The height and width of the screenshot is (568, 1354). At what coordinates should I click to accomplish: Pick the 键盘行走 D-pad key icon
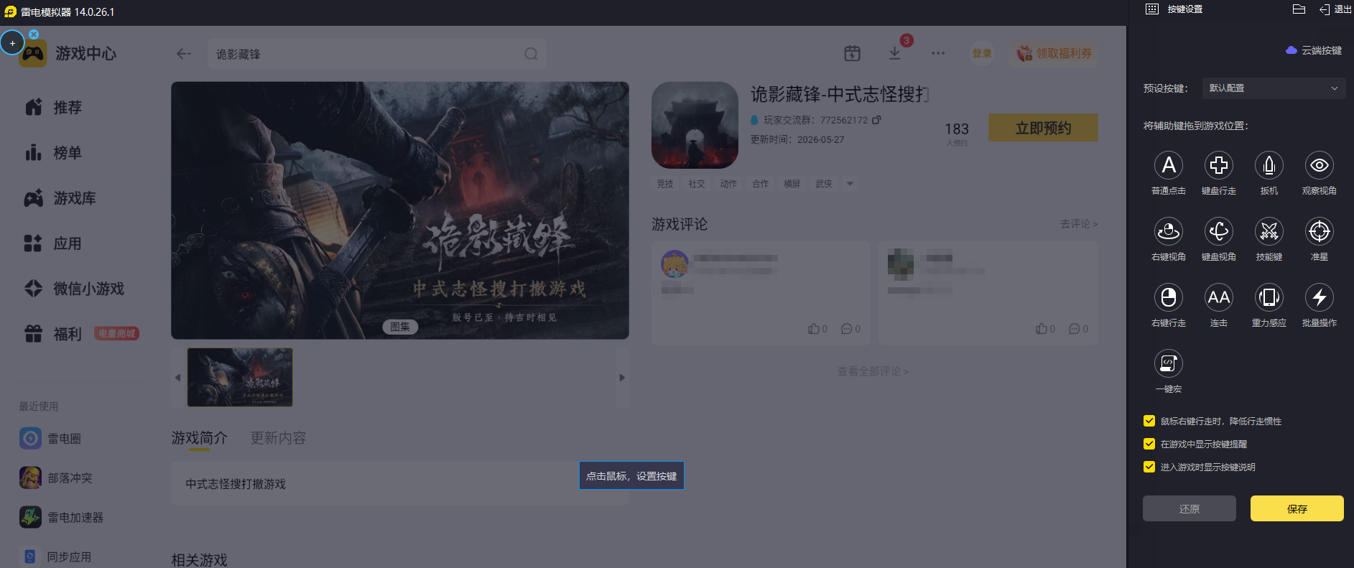coord(1219,165)
